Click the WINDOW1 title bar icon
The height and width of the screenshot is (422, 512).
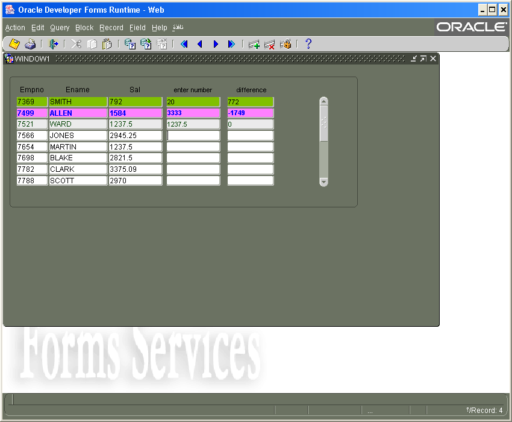click(x=9, y=58)
